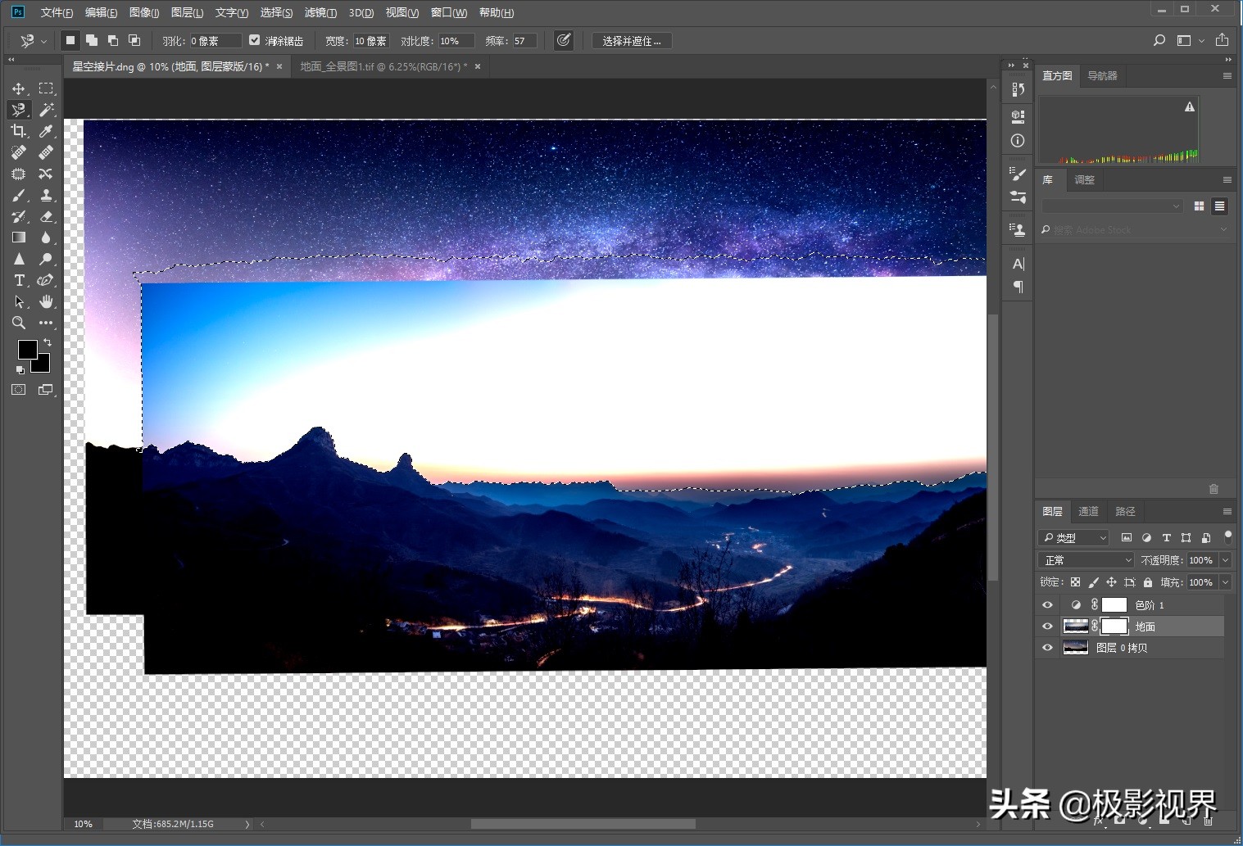Switch to the 通道 channels tab
This screenshot has height=846, width=1243.
click(x=1088, y=511)
